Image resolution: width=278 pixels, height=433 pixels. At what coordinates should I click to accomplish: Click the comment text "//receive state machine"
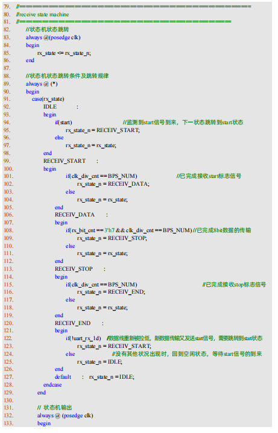tap(43, 14)
